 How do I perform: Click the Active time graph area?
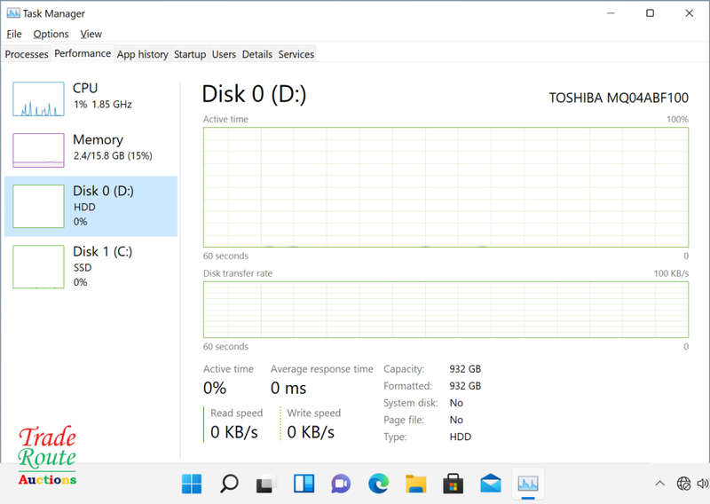pos(446,187)
